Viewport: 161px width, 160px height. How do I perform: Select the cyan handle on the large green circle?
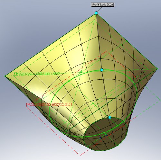[x=102, y=70]
